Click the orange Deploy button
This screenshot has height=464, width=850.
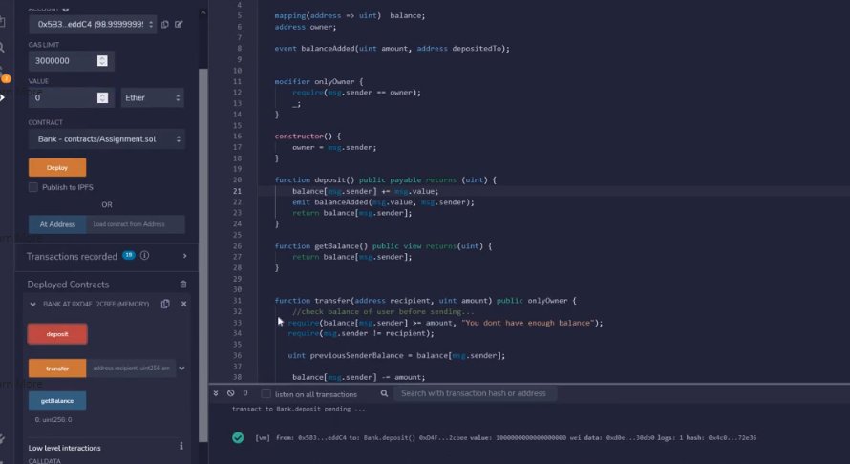pos(57,167)
